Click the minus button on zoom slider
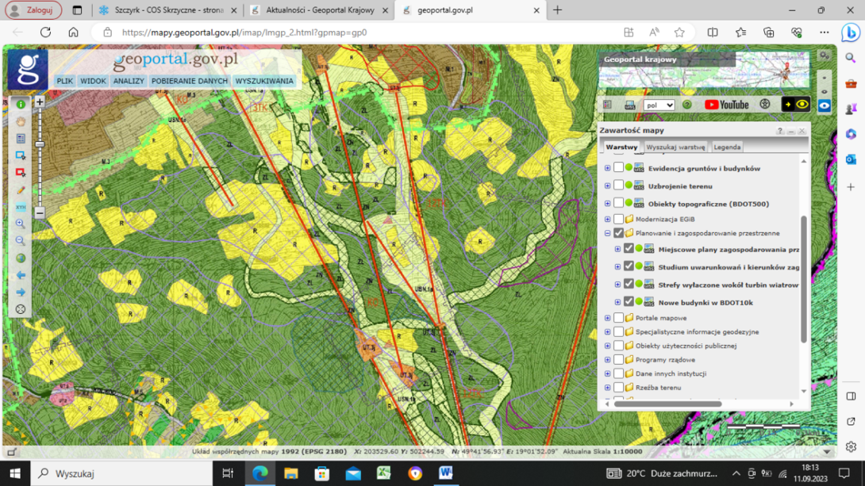The image size is (865, 486). [x=40, y=212]
